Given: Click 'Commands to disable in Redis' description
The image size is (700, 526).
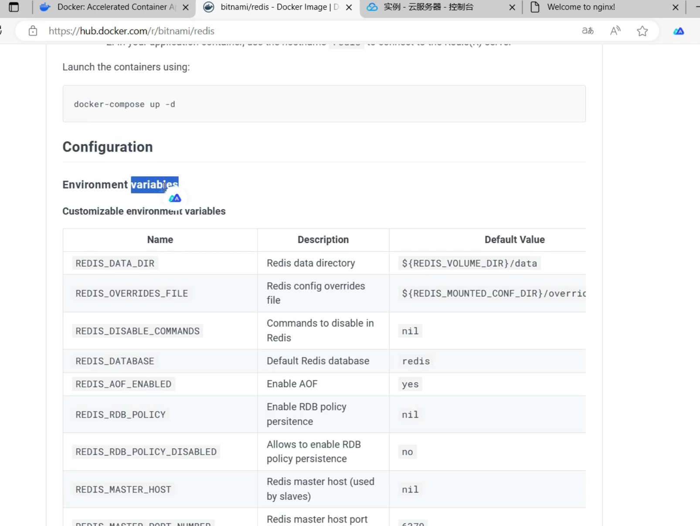Looking at the screenshot, I should tap(320, 330).
